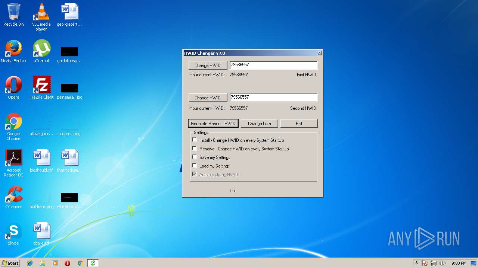
Task: Enable Remove - Change HWID on StartUp checkbox
Action: click(194, 149)
